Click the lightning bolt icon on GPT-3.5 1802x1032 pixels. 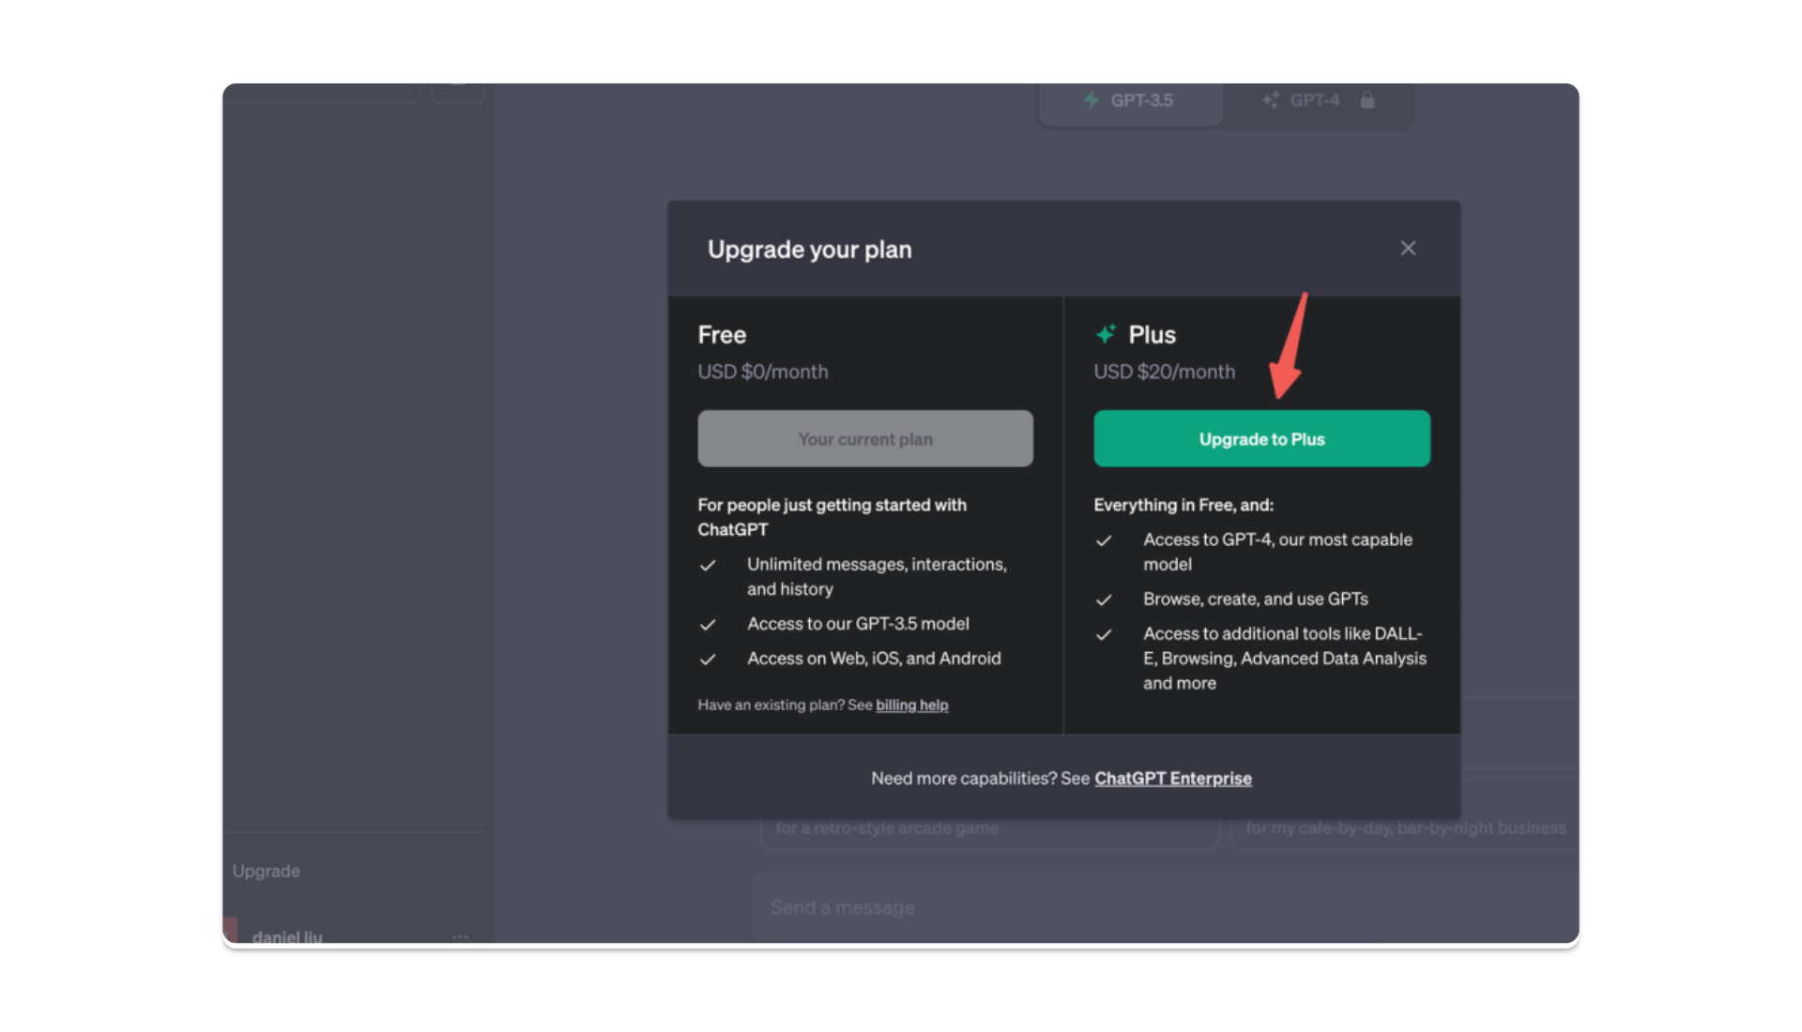[x=1092, y=100]
